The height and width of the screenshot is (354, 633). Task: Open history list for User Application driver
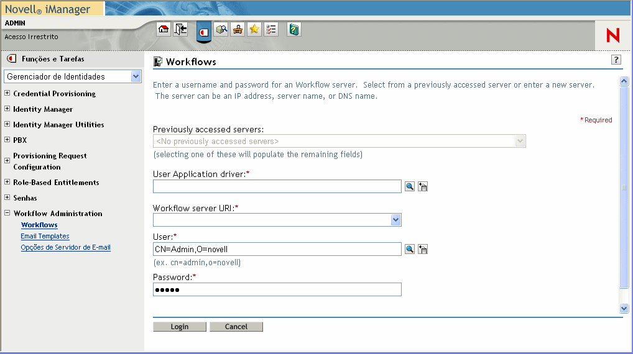click(x=423, y=186)
